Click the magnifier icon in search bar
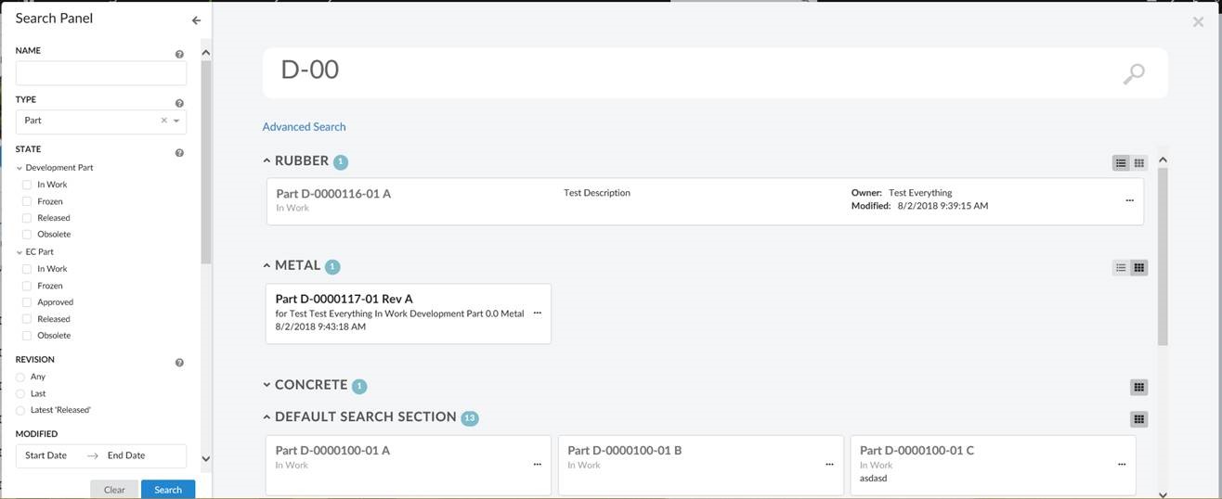The height and width of the screenshot is (499, 1222). coord(1133,74)
